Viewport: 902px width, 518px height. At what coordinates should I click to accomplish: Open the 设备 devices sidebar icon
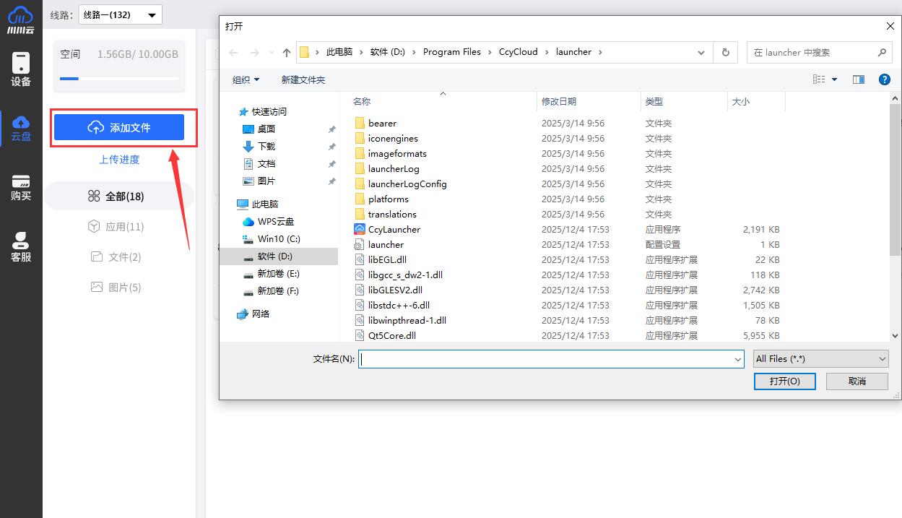point(21,69)
